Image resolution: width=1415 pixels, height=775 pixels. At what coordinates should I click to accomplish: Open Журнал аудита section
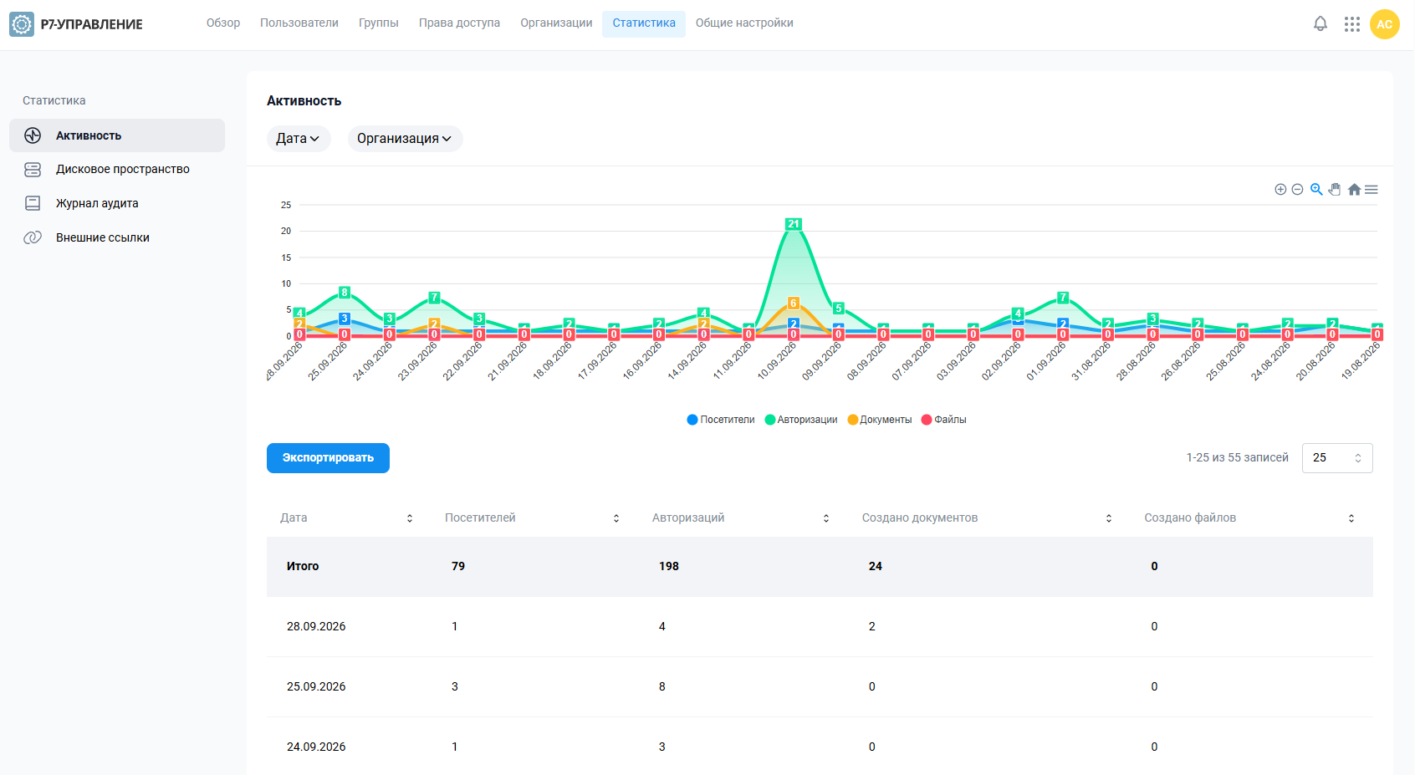tap(117, 203)
